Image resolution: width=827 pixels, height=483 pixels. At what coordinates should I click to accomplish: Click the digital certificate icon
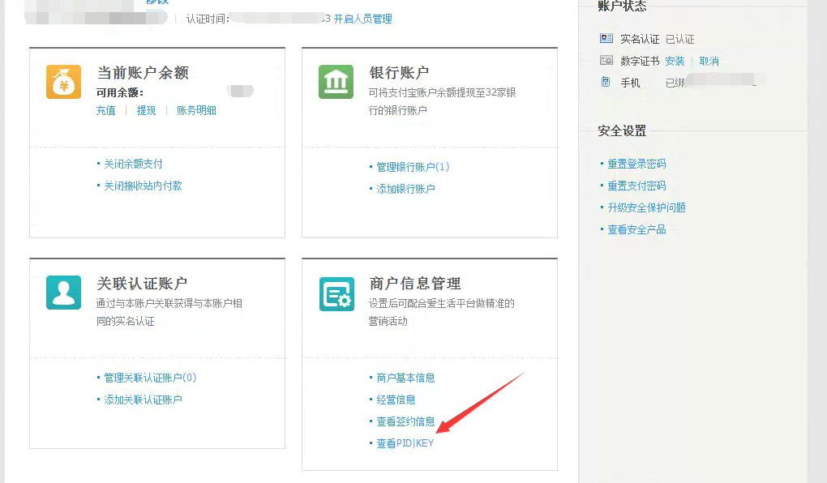coord(606,60)
